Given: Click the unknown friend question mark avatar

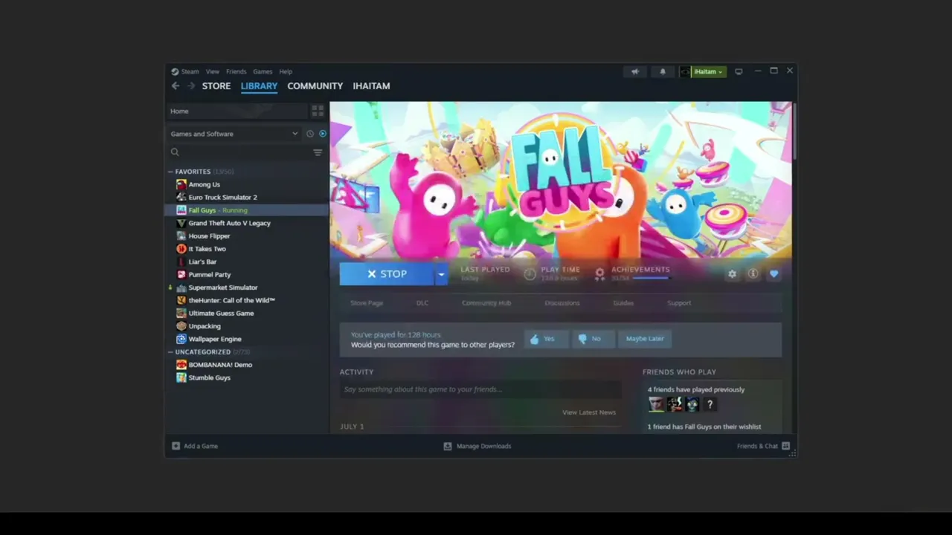Looking at the screenshot, I should coord(710,404).
